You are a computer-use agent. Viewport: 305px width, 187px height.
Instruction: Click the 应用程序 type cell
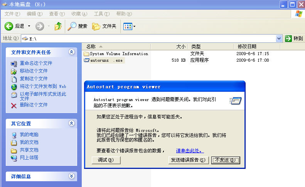click(x=199, y=60)
